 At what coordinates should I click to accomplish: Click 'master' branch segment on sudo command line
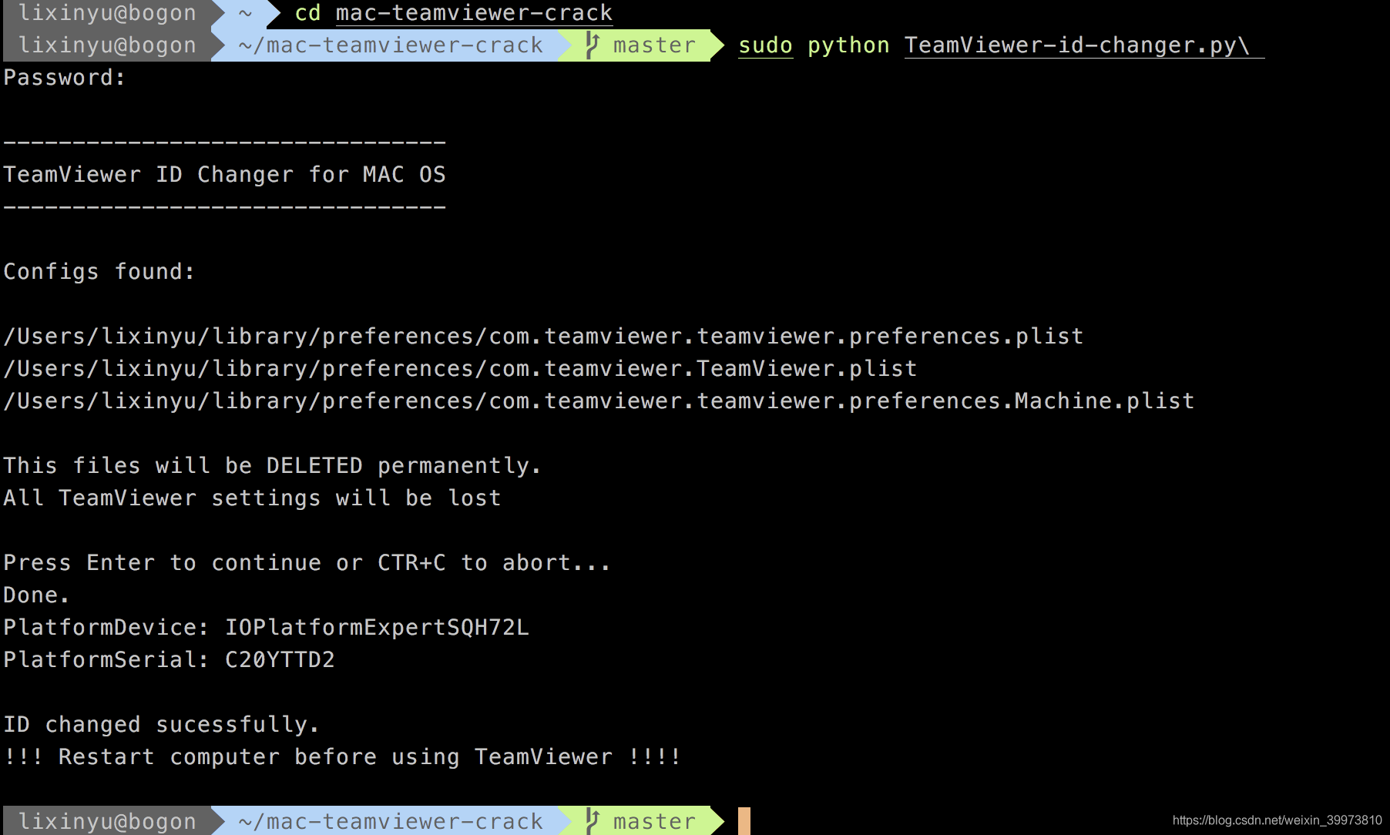click(654, 45)
